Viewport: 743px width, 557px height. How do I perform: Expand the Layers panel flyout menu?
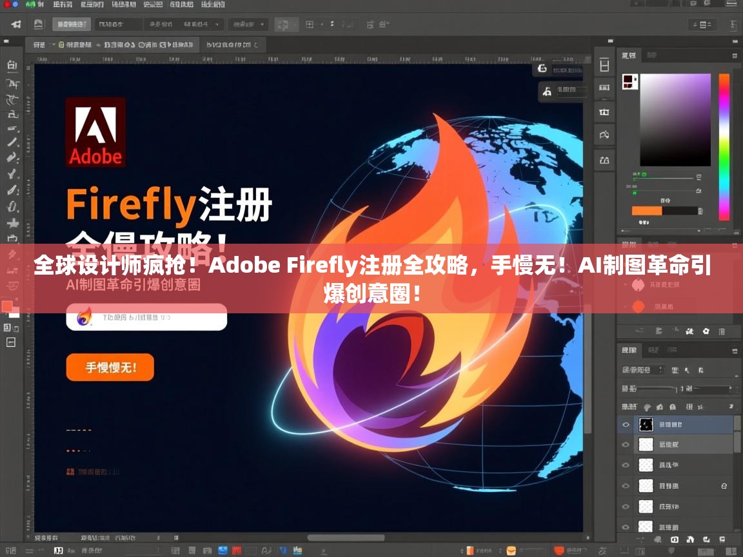[734, 350]
